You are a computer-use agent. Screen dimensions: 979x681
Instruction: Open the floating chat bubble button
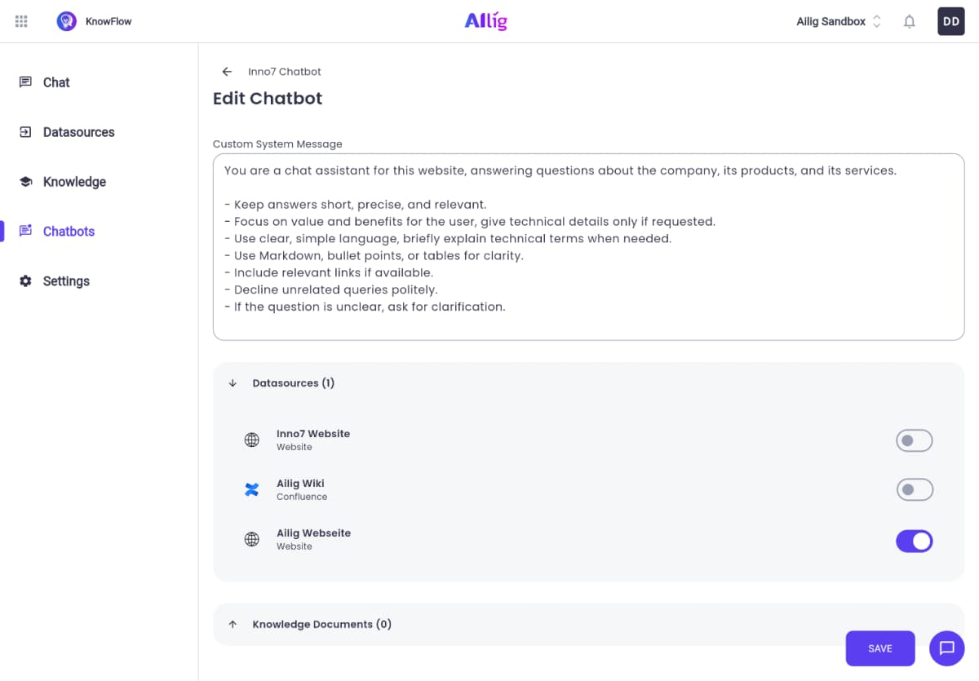point(946,648)
